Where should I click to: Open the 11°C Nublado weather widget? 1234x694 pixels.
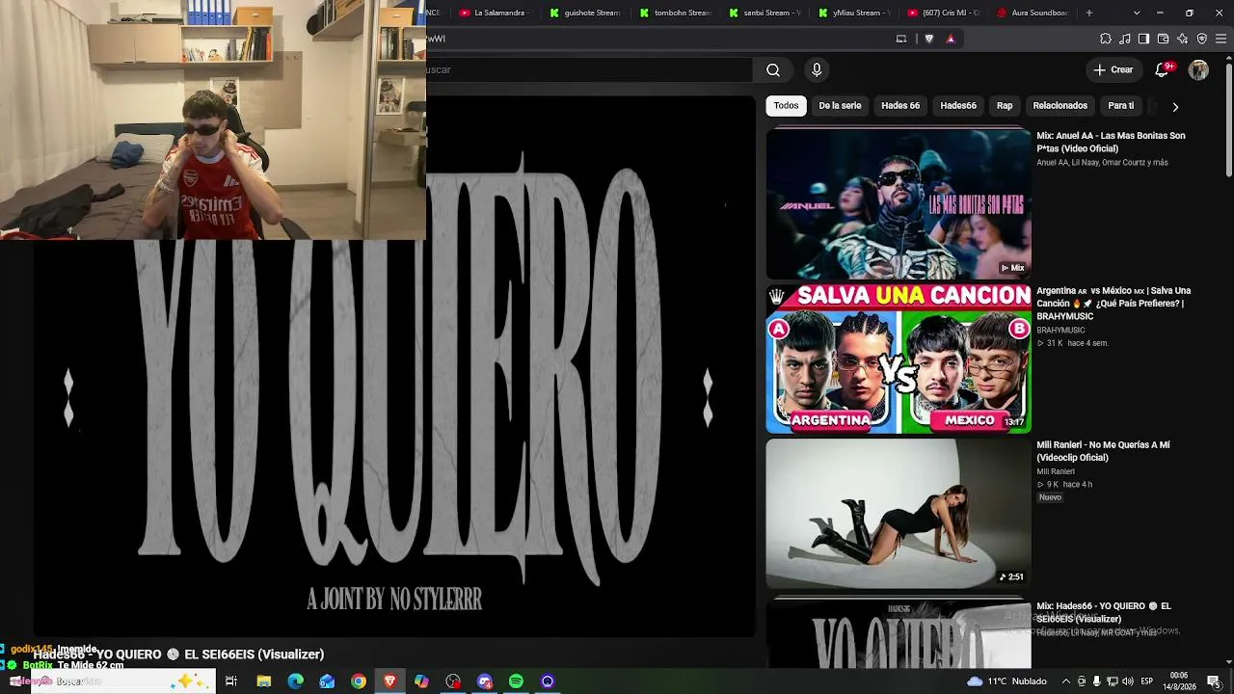click(1006, 681)
